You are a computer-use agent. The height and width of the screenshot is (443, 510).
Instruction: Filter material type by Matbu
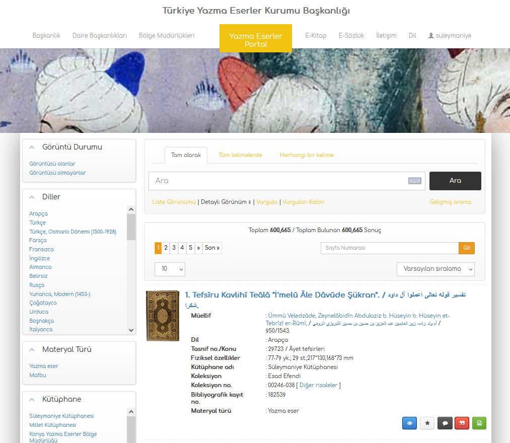[x=38, y=375]
